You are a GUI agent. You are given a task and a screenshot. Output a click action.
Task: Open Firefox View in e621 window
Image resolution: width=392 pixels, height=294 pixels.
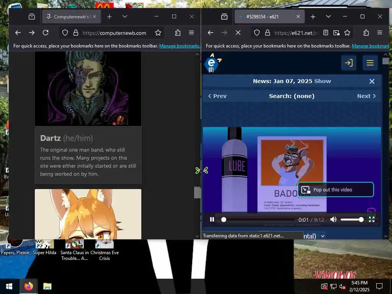(224, 17)
